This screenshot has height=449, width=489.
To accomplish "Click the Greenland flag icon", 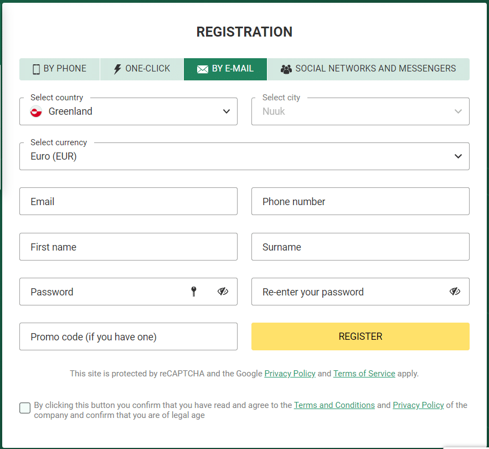I will [x=36, y=111].
